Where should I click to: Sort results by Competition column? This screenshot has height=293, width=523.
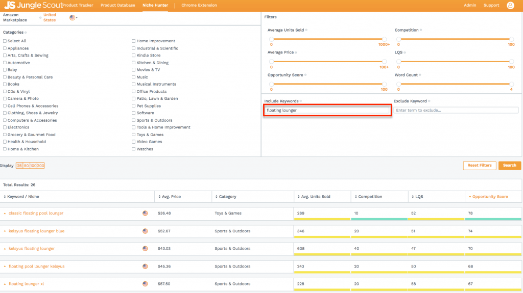[369, 197]
